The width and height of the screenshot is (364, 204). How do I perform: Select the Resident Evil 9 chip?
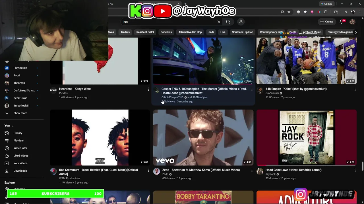point(145,32)
